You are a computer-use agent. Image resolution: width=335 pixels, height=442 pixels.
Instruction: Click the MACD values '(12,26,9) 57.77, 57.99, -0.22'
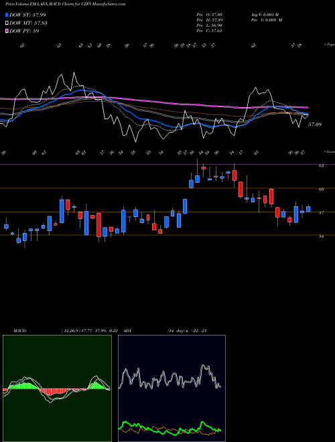tap(91, 331)
